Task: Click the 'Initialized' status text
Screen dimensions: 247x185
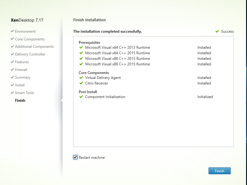Action: (x=205, y=97)
